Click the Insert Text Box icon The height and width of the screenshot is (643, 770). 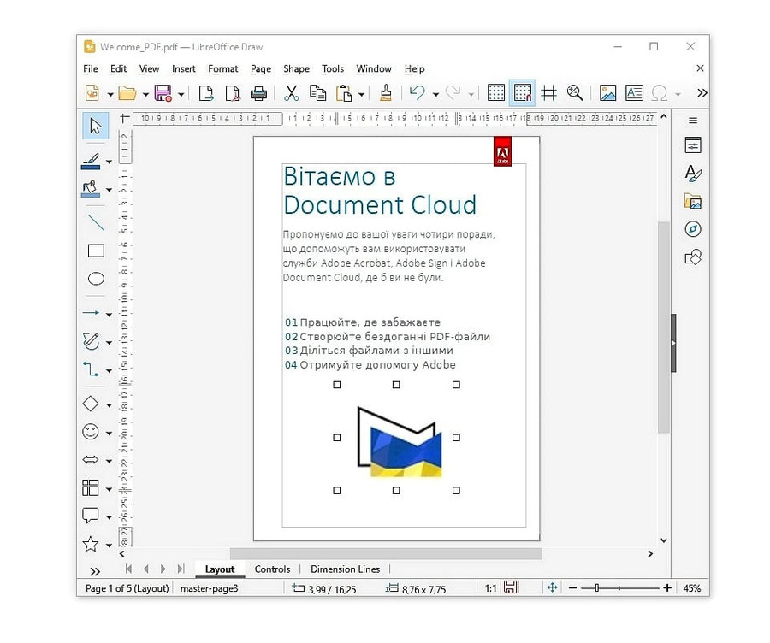(x=635, y=92)
